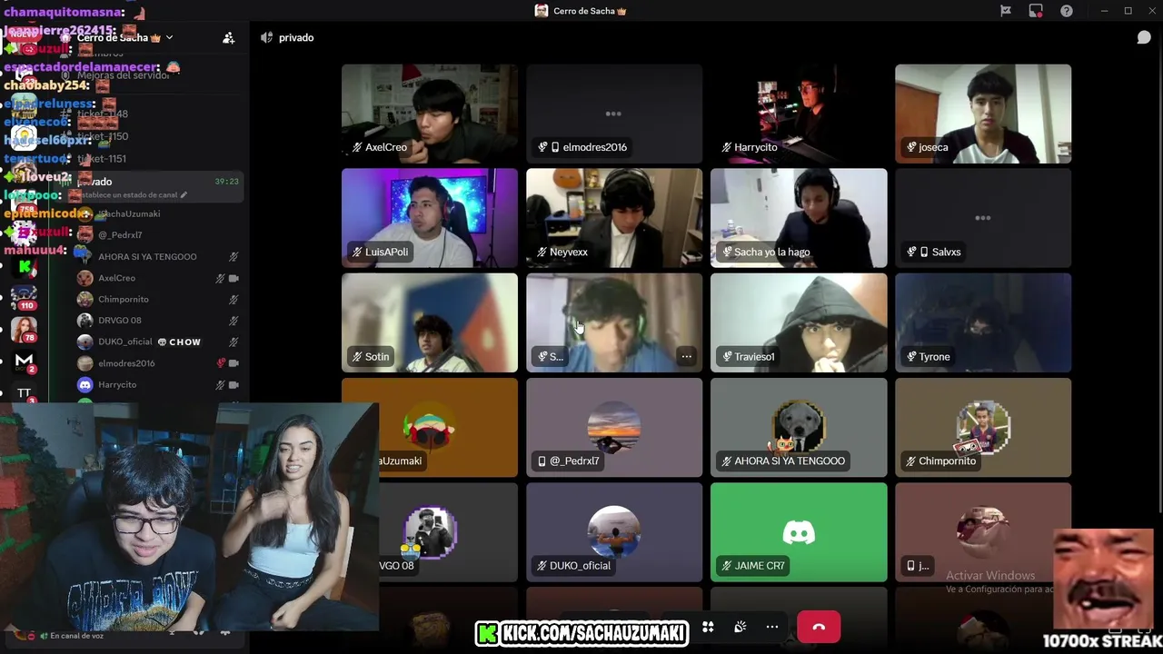Focus the Travieso1 video tile
This screenshot has width=1163, height=654.
(799, 322)
